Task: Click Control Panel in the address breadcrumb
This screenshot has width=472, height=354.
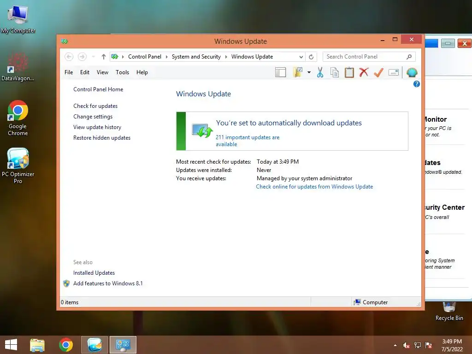Action: pos(144,57)
